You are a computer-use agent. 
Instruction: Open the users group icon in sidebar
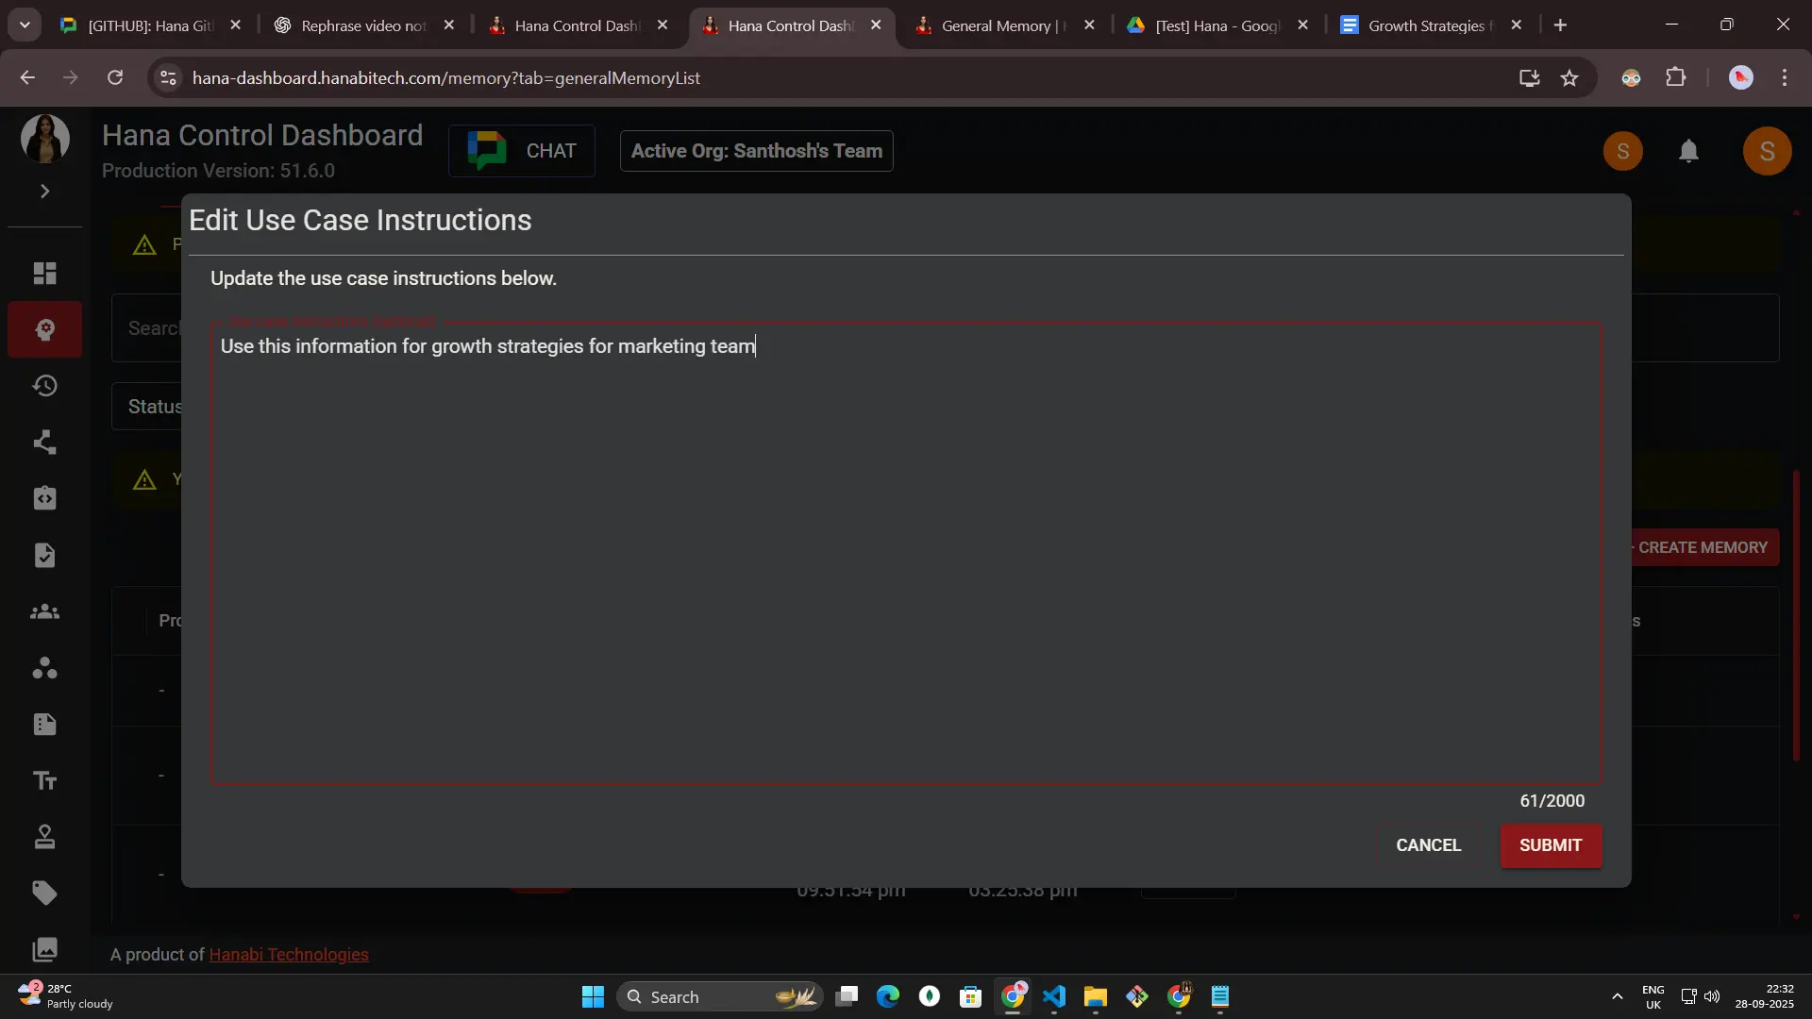[44, 612]
